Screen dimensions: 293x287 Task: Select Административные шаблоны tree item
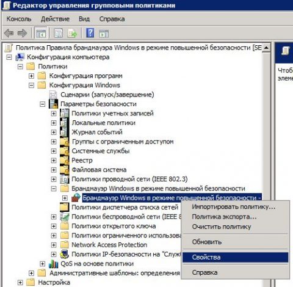tap(115, 273)
